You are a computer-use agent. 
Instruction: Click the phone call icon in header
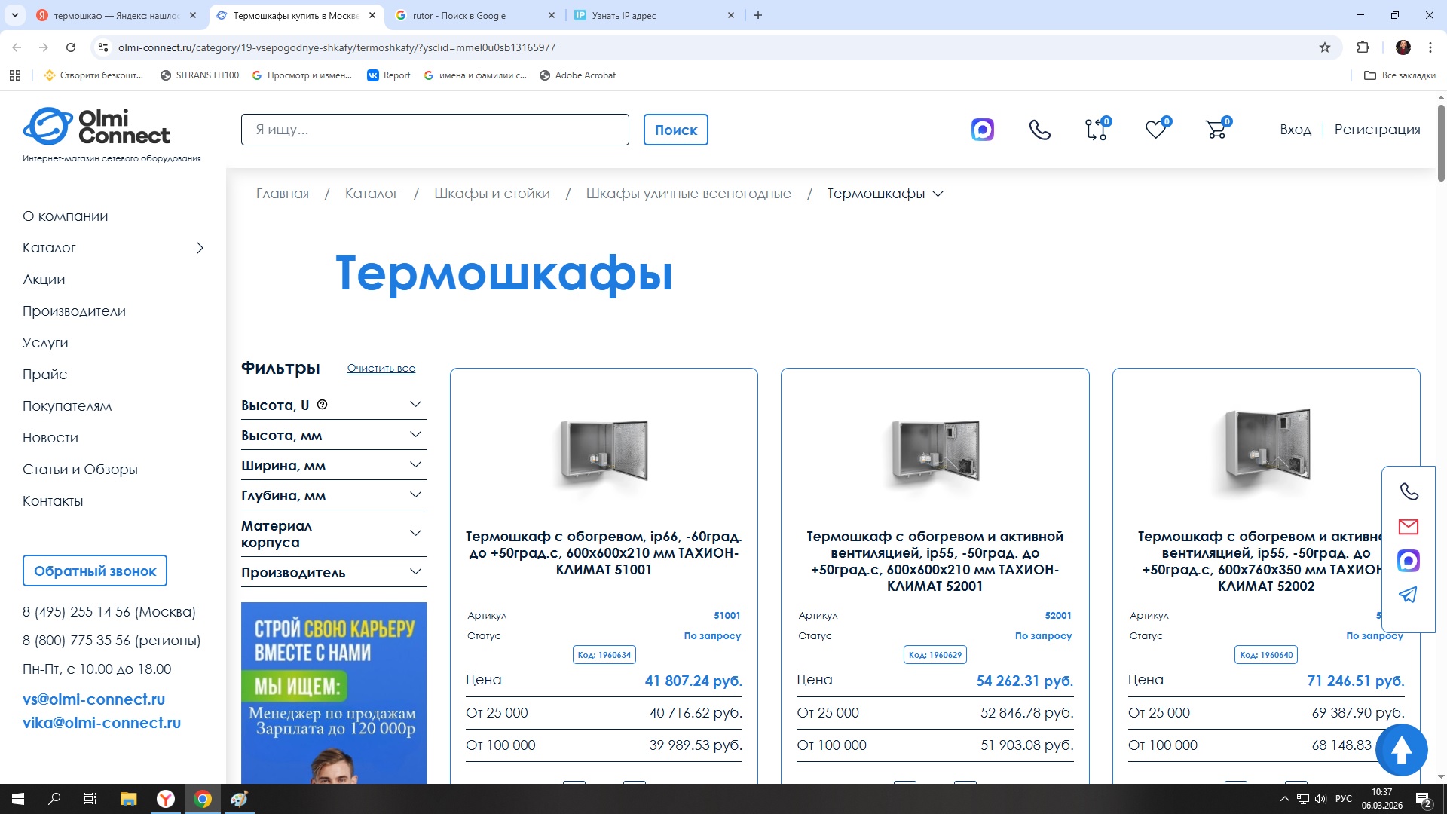(x=1039, y=130)
